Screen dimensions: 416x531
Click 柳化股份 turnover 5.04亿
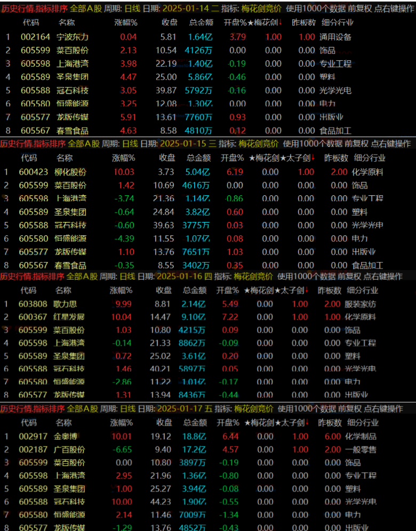[198, 172]
